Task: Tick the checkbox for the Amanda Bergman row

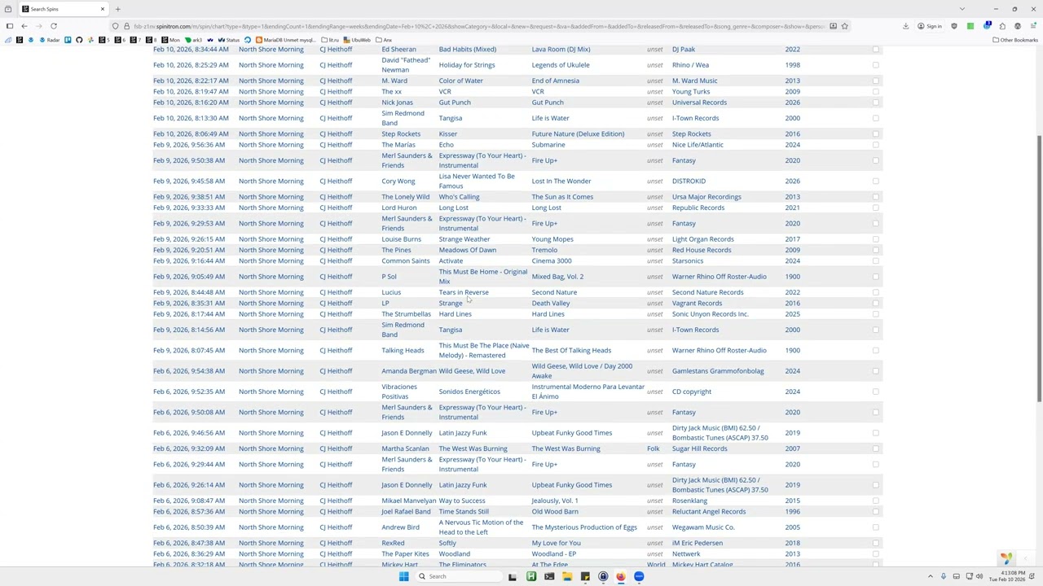Action: click(x=875, y=371)
